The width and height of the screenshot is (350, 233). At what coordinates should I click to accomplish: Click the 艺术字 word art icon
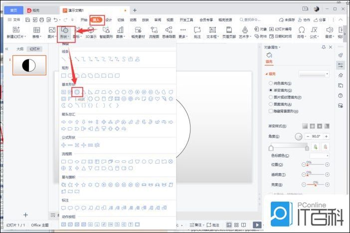coord(245,30)
